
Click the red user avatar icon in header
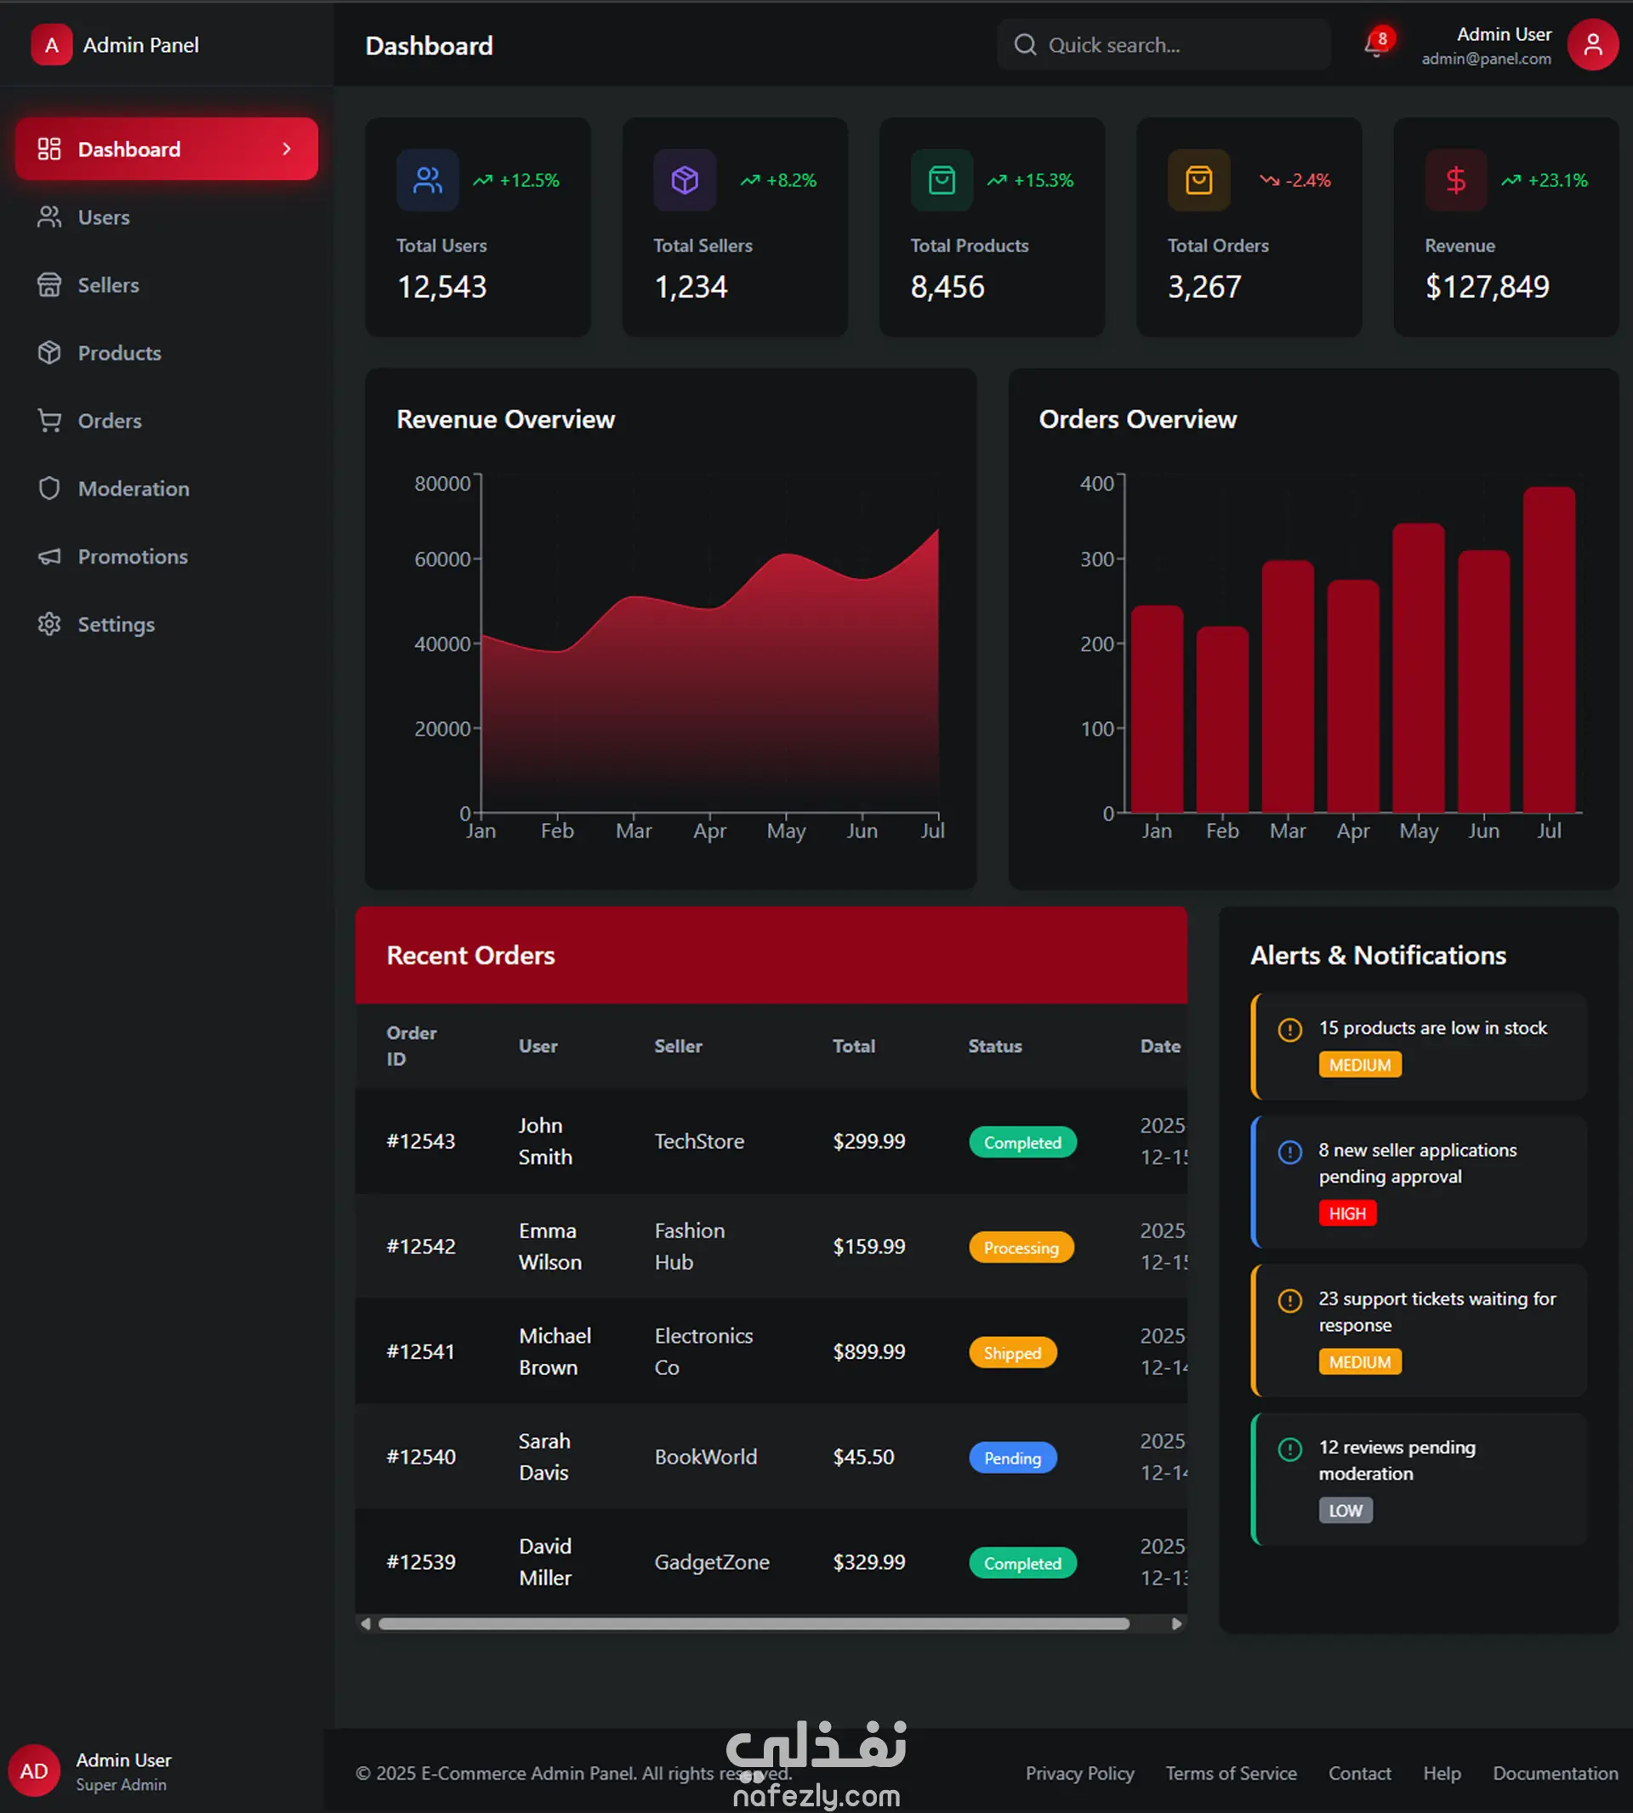click(x=1593, y=45)
